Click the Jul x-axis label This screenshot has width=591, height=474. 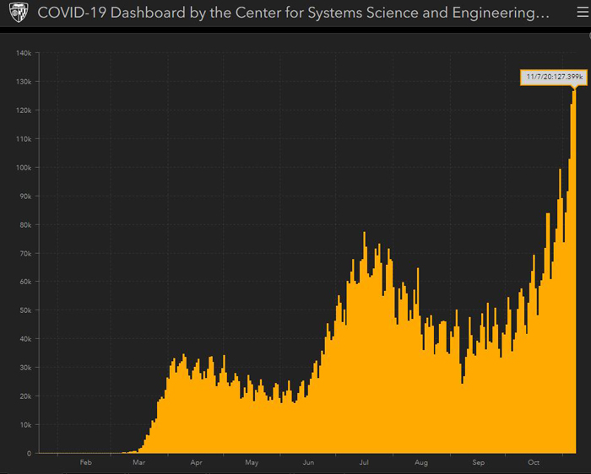pyautogui.click(x=364, y=462)
